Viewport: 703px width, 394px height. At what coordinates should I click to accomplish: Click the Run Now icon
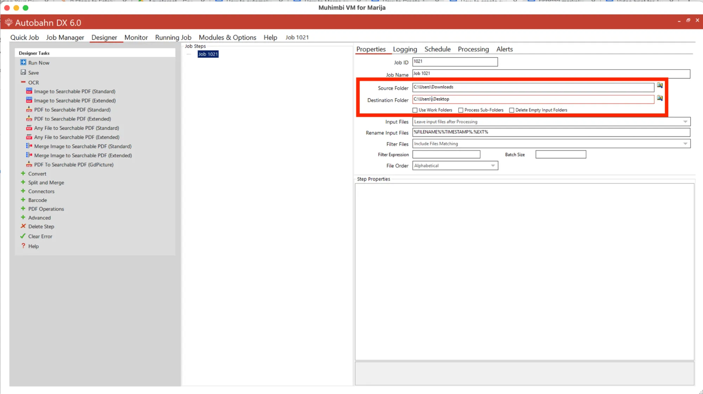tap(23, 63)
